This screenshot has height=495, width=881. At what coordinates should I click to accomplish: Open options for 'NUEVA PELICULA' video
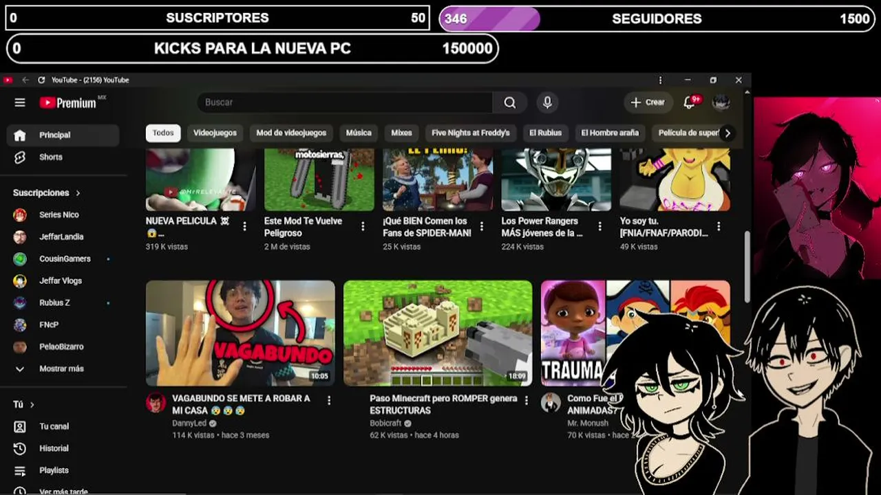[x=244, y=226]
